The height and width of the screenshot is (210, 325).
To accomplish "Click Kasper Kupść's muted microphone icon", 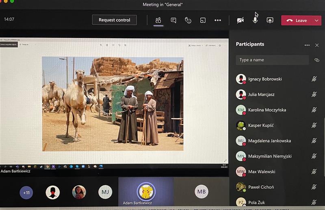I will (x=314, y=125).
